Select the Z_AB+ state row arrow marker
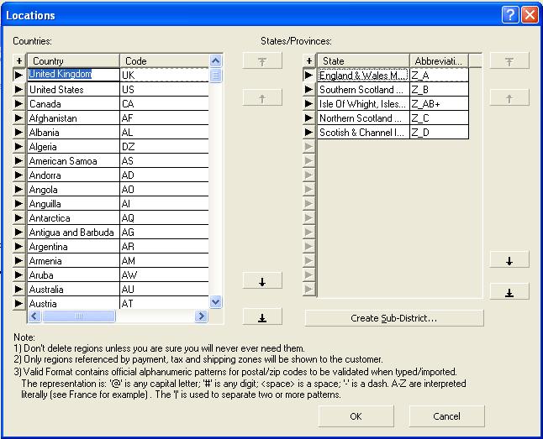 (308, 103)
